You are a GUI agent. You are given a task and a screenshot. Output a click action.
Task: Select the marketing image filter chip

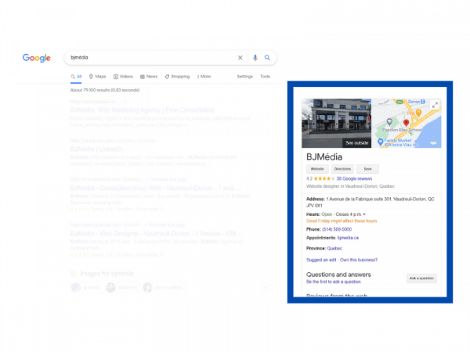pos(121,288)
